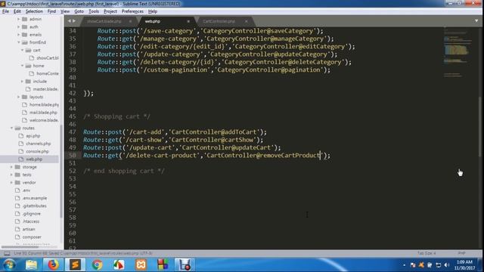Viewport: 484px width, 272px height.
Task: Select the web.php editor tab
Action: [x=153, y=21]
